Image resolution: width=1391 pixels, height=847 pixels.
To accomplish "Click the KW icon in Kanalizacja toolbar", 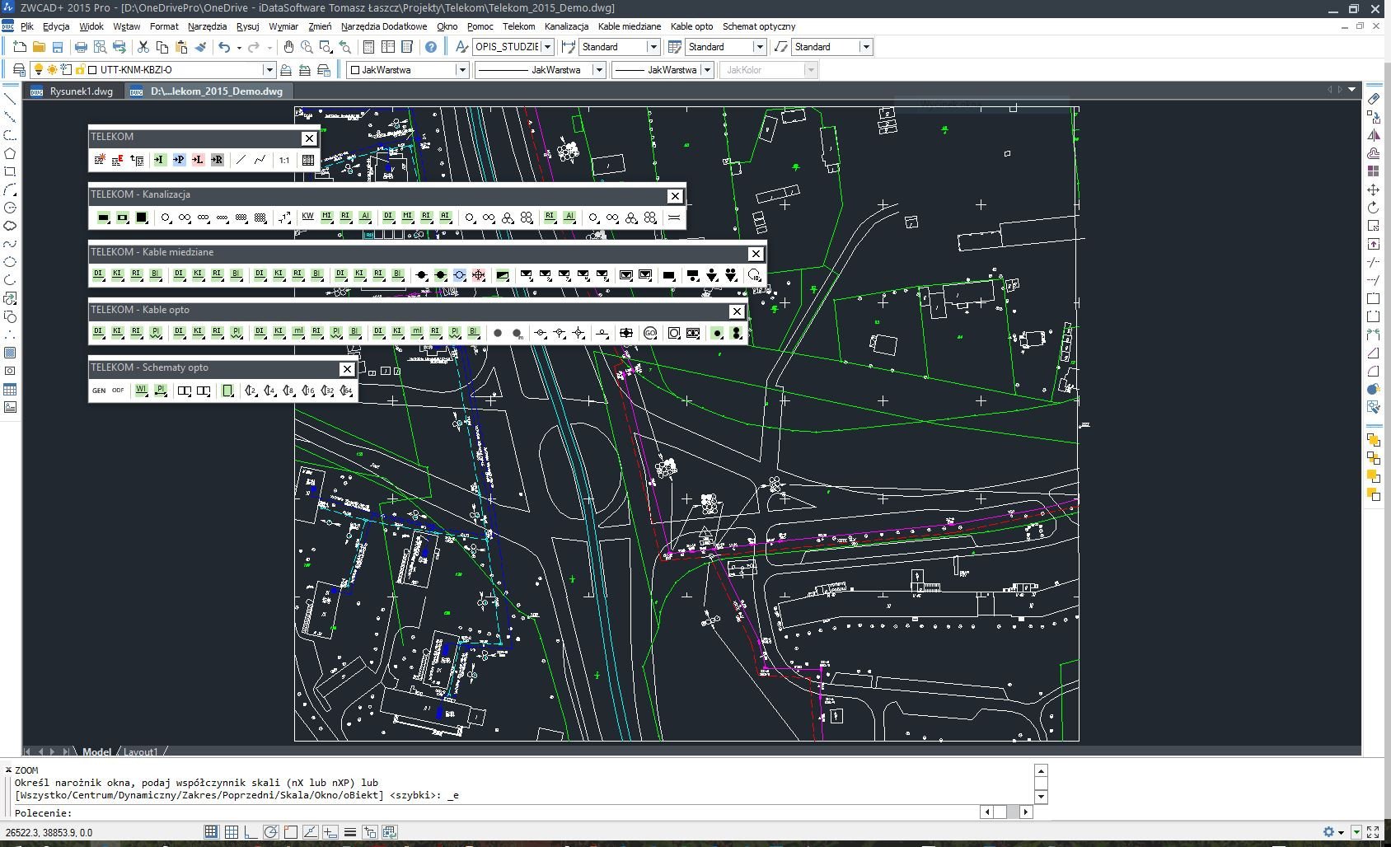I will (307, 218).
